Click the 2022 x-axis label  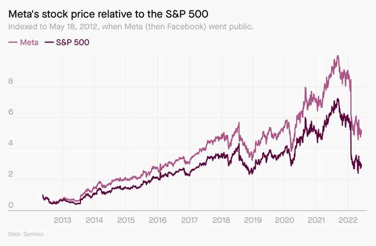348,220
